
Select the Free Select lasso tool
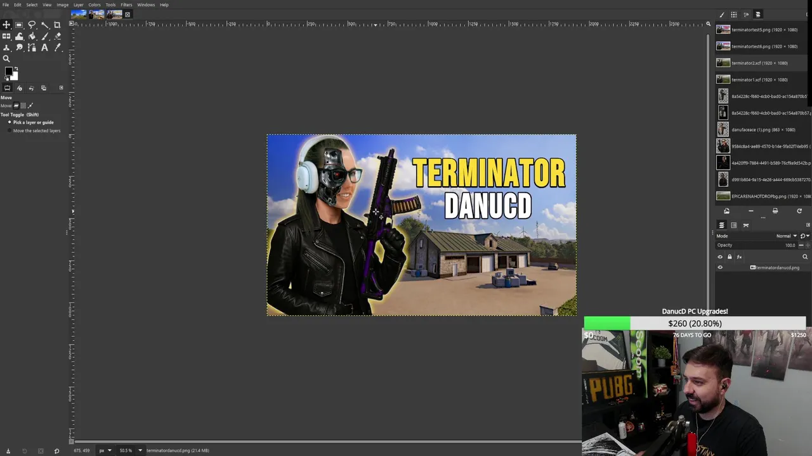(x=32, y=25)
